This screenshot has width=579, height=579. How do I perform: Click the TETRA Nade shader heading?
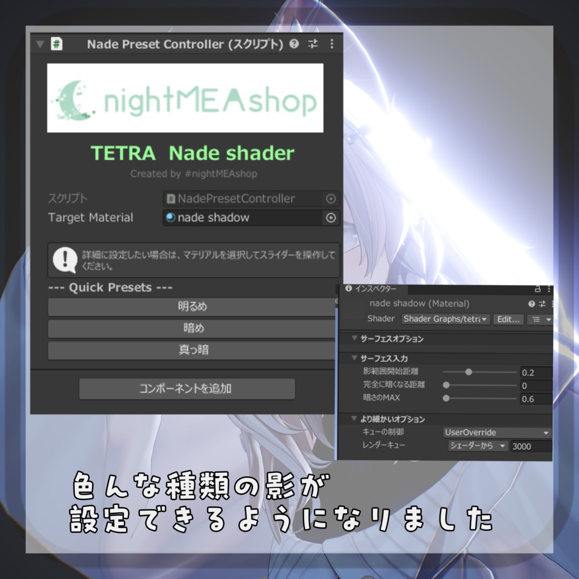(192, 153)
